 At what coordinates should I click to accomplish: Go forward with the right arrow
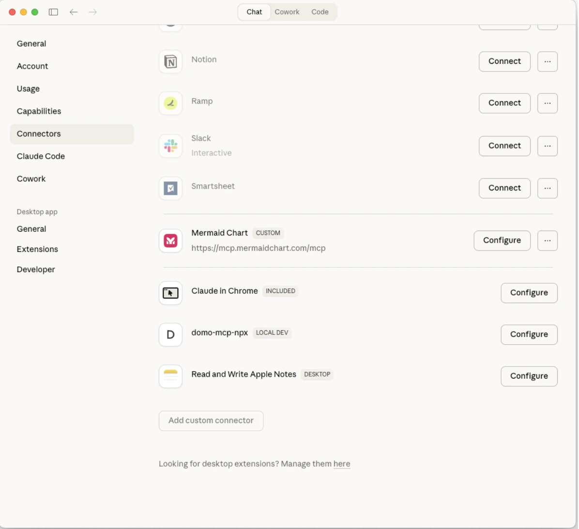tap(92, 12)
